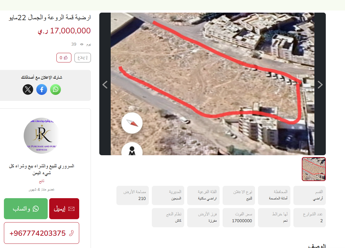345x248 pixels.
Task: Contact seller via green واتساب button
Action: pyautogui.click(x=26, y=209)
